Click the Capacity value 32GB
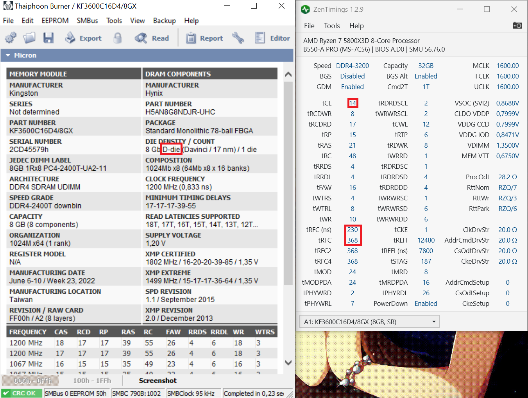528x398 pixels. 426,66
